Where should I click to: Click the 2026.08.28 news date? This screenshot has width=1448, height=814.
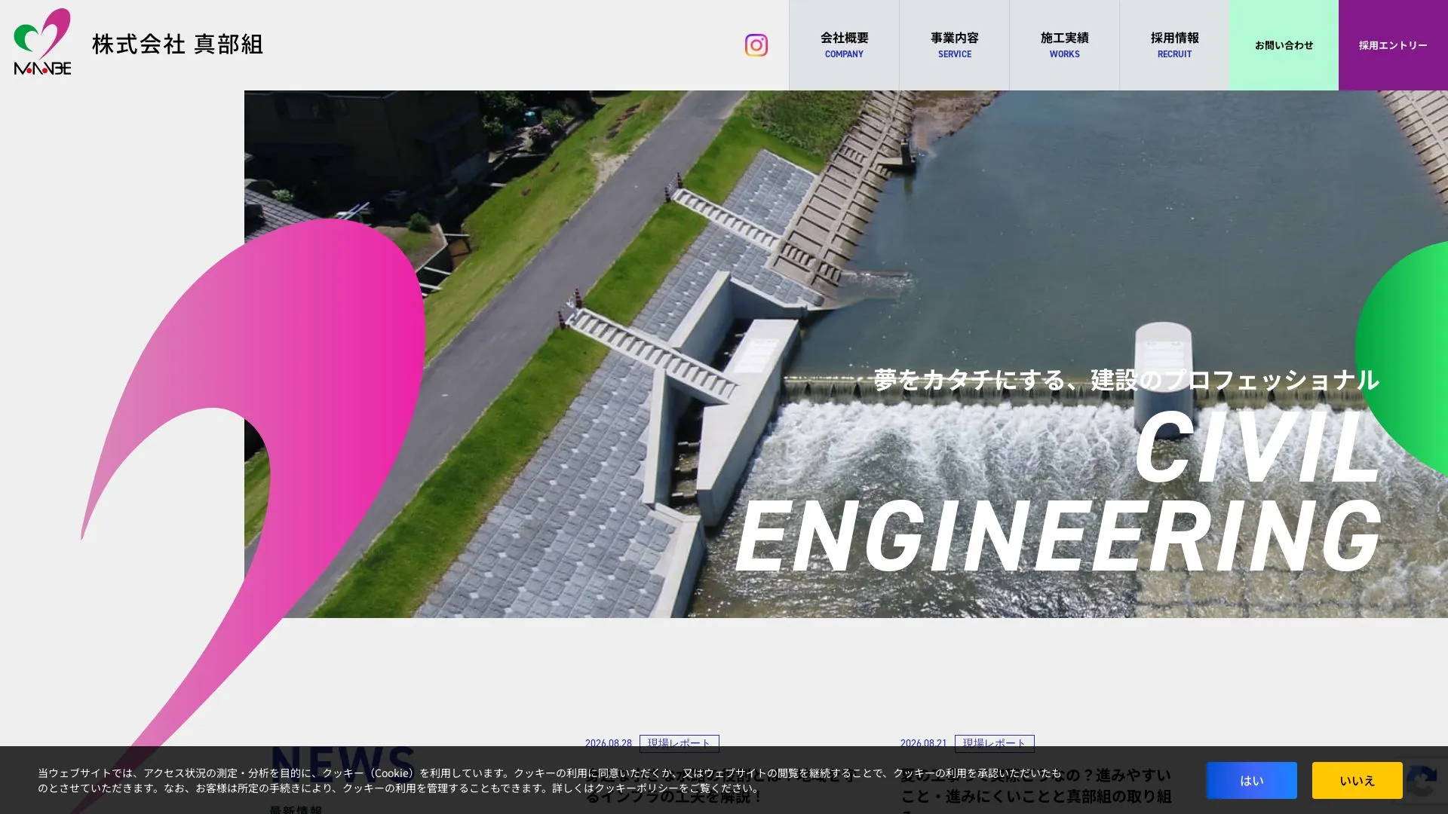click(x=608, y=743)
